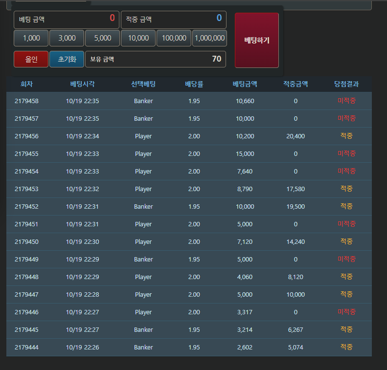Select round number 2179458
Screen dimensions: 387x370
26,101
